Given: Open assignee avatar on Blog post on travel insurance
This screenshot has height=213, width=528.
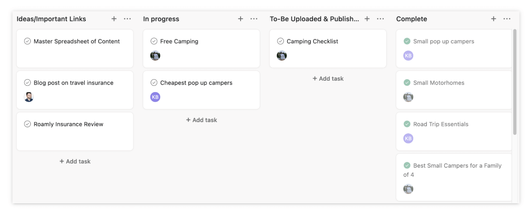Looking at the screenshot, I should point(29,97).
